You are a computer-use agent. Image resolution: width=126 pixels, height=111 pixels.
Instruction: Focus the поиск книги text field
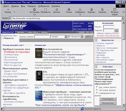point(42,37)
